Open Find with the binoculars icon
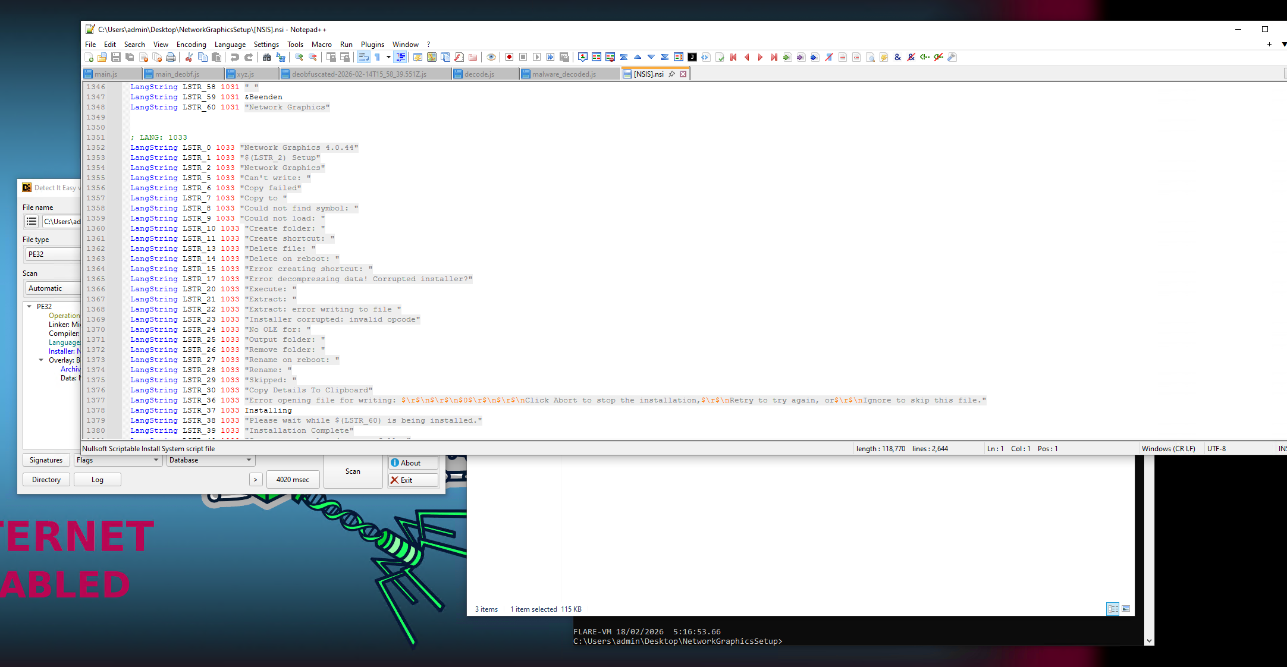The width and height of the screenshot is (1287, 667). click(267, 57)
